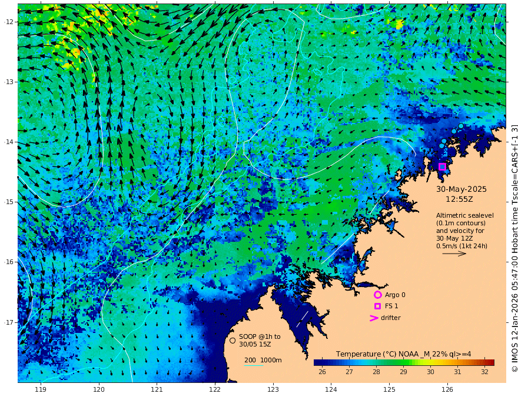Click the 'Argo 0' legend label
This screenshot has width=518, height=400.
(395, 295)
